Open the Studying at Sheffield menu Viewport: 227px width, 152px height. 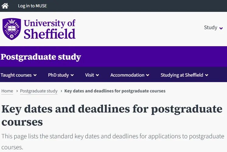click(x=182, y=75)
